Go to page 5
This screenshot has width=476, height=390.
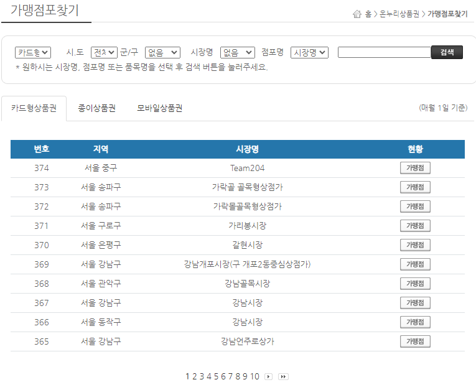pos(216,377)
